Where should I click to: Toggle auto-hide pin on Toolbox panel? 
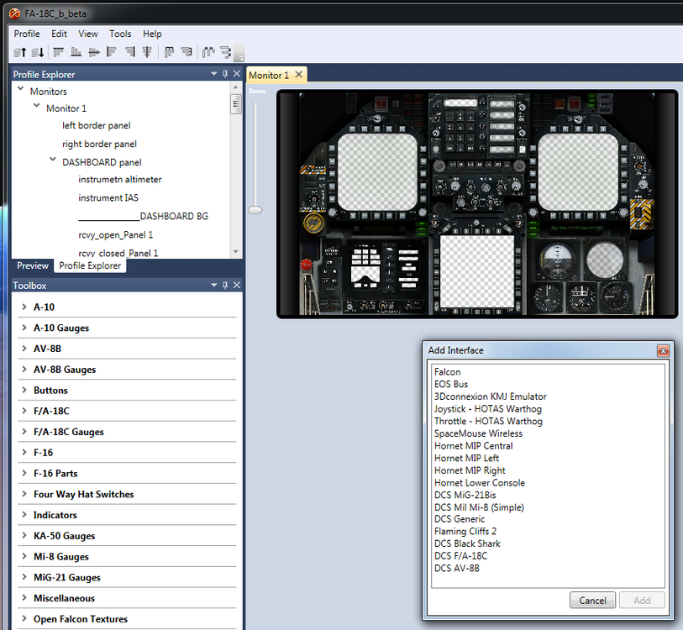tap(225, 286)
